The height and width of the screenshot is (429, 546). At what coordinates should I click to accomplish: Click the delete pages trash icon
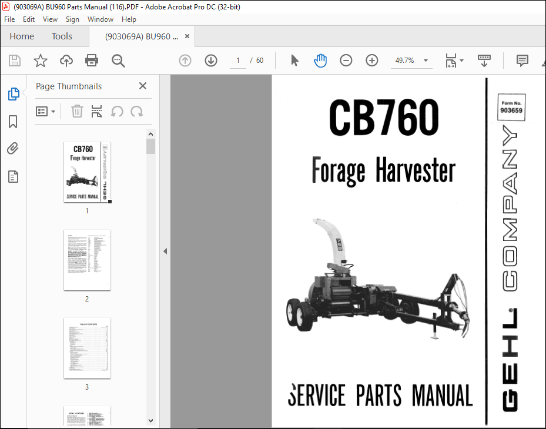pos(77,111)
